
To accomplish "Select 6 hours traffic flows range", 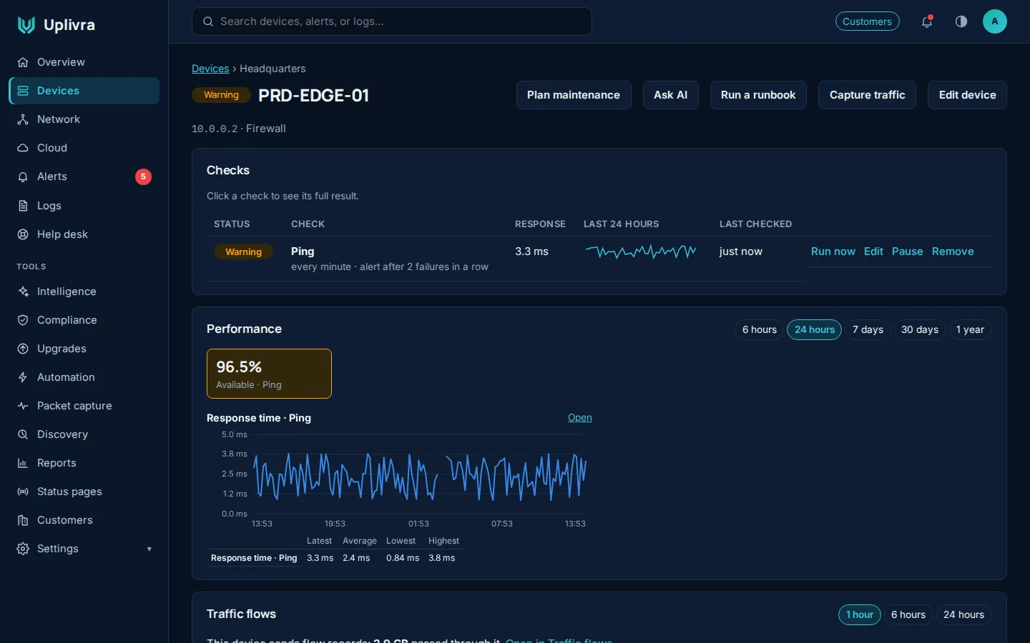I will pyautogui.click(x=908, y=614).
